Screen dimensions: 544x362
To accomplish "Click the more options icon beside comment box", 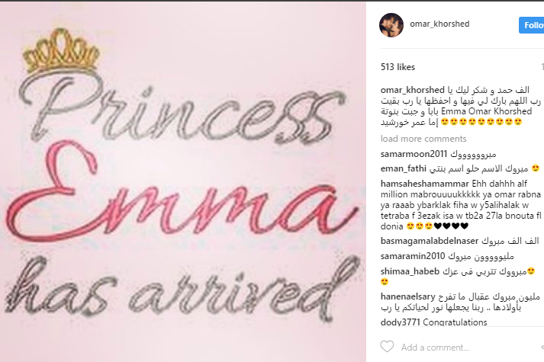I will 542,347.
